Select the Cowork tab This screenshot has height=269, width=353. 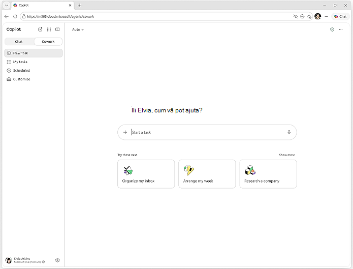(48, 42)
